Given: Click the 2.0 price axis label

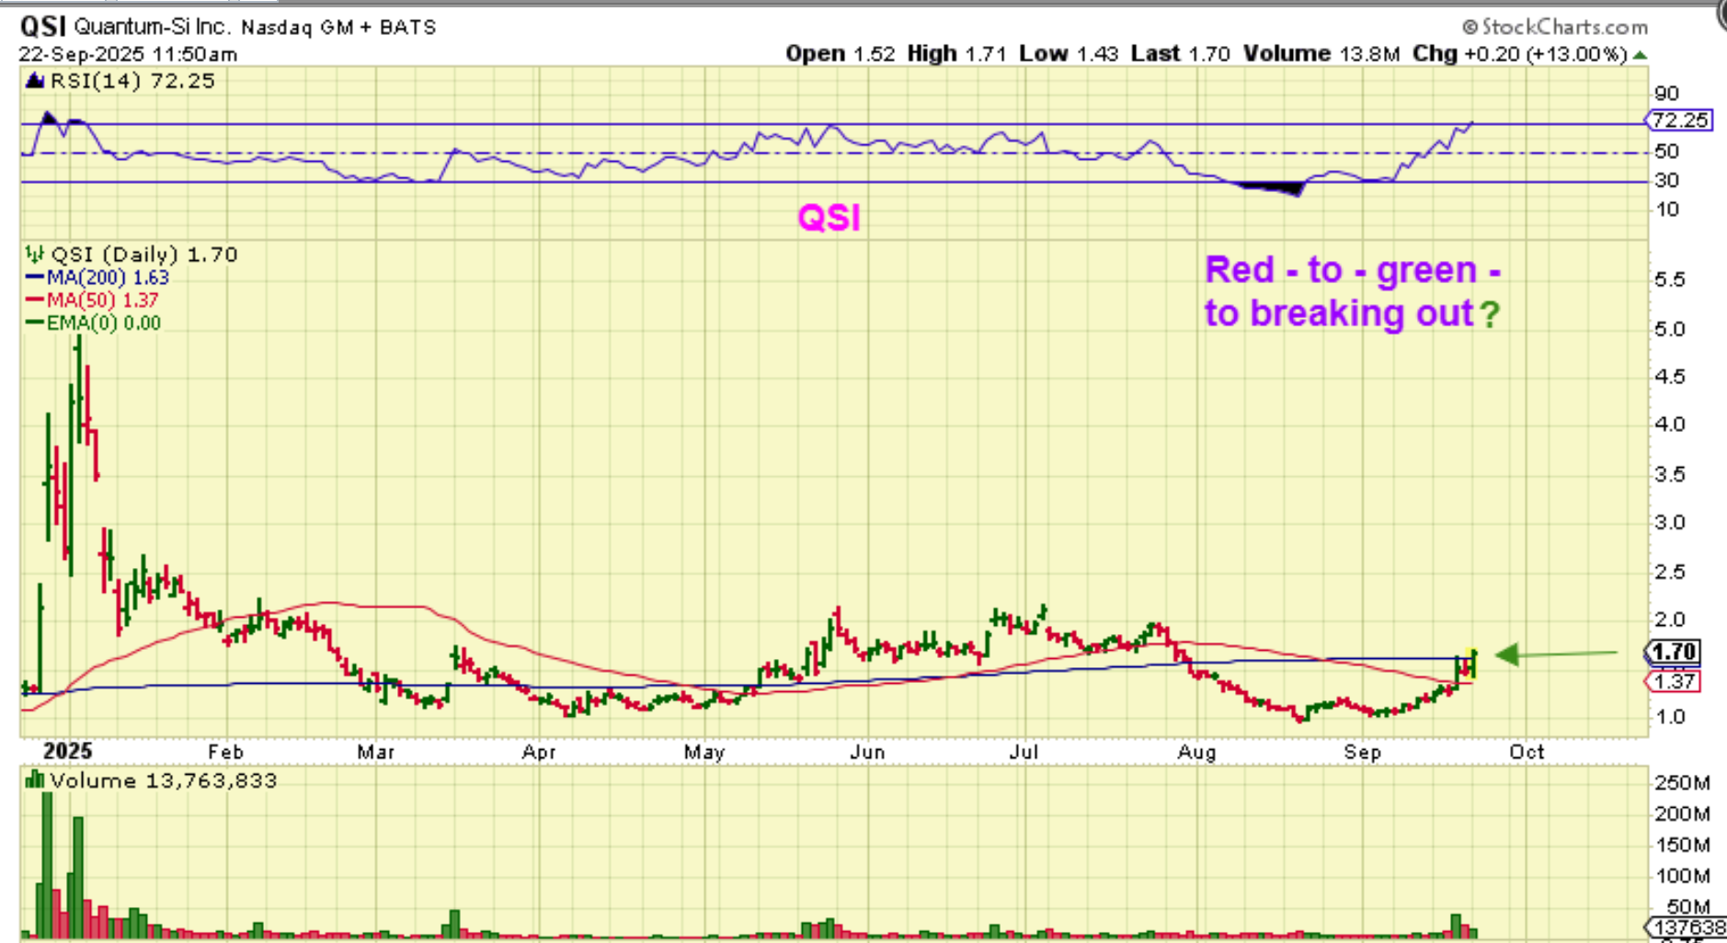Looking at the screenshot, I should tap(1670, 619).
